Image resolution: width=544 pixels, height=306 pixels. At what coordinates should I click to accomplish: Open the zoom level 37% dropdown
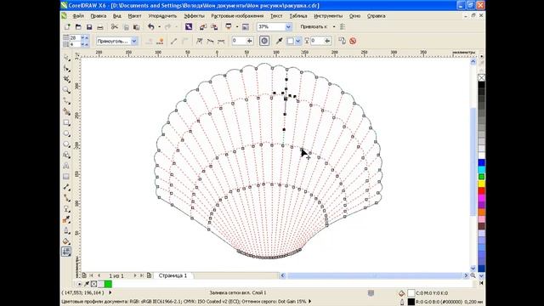(288, 26)
